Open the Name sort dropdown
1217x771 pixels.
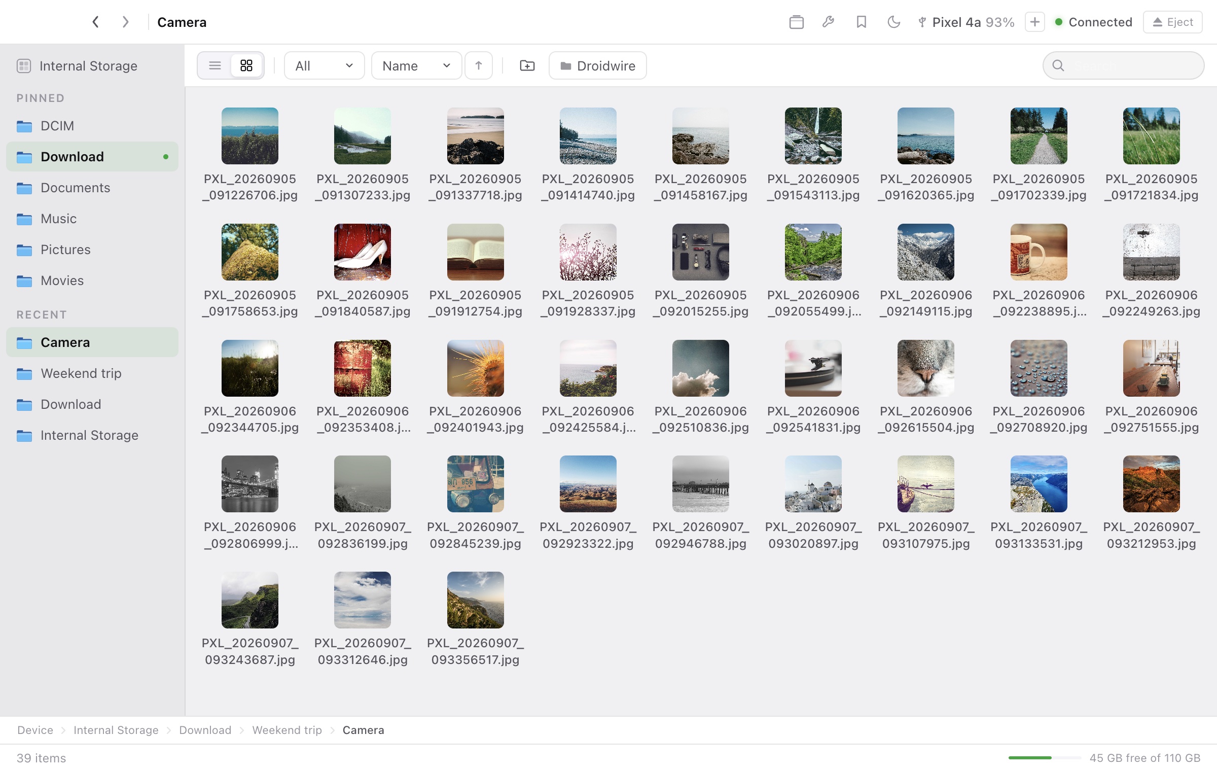click(416, 65)
